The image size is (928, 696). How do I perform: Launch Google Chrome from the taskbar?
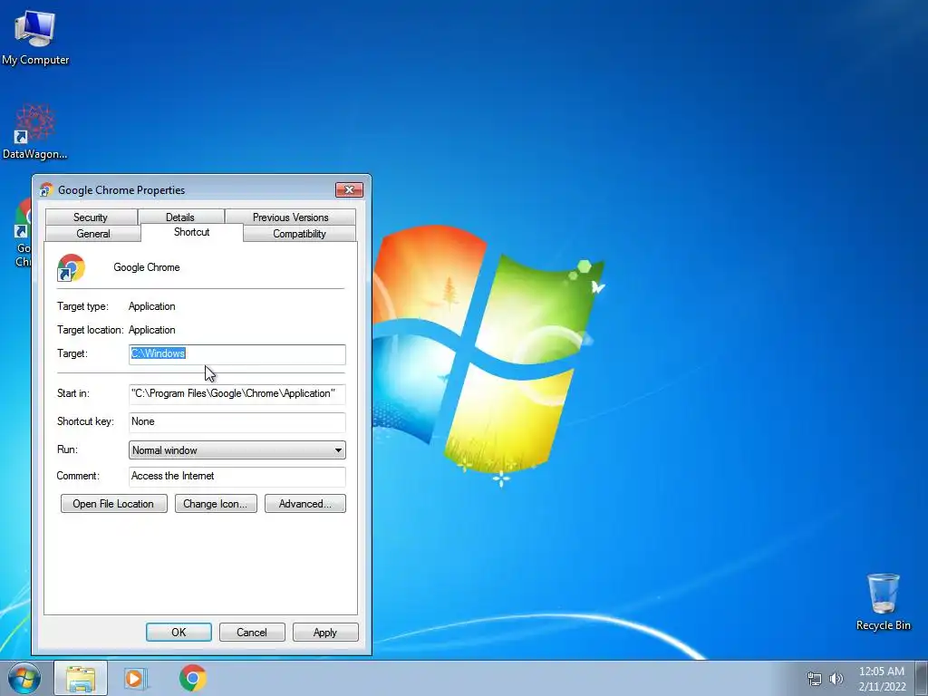(x=193, y=678)
